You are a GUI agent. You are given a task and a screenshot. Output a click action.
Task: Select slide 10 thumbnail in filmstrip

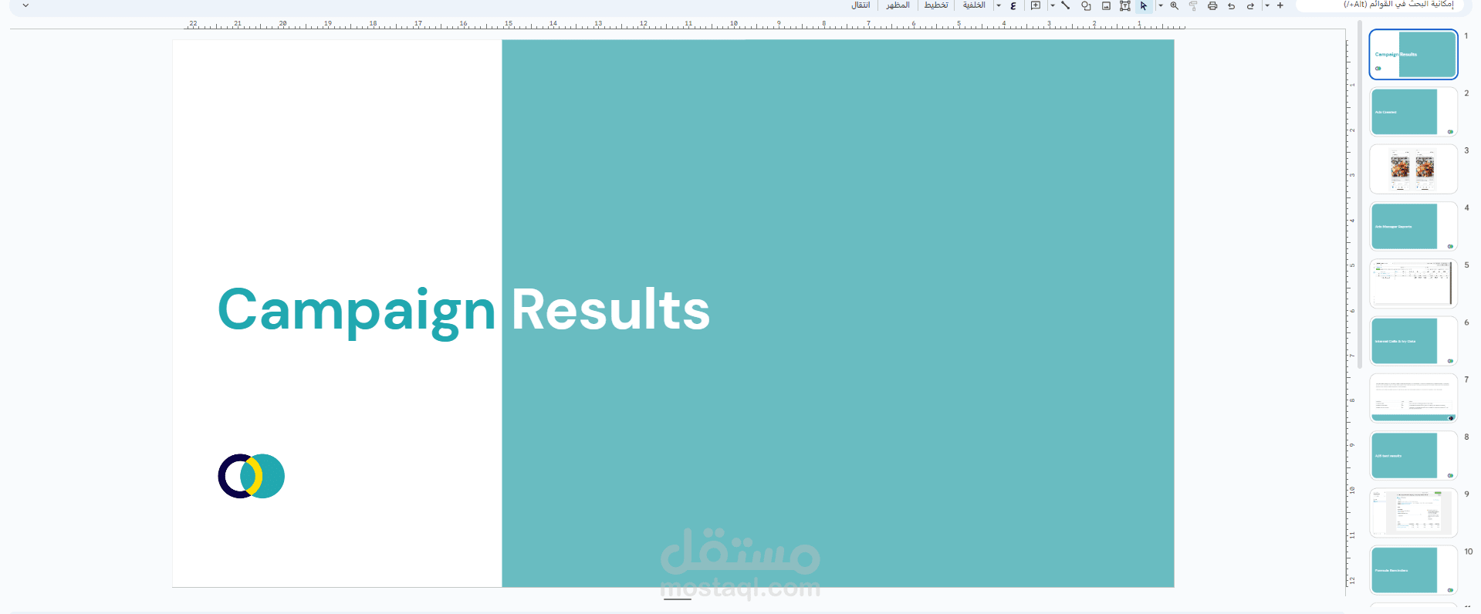click(x=1413, y=570)
